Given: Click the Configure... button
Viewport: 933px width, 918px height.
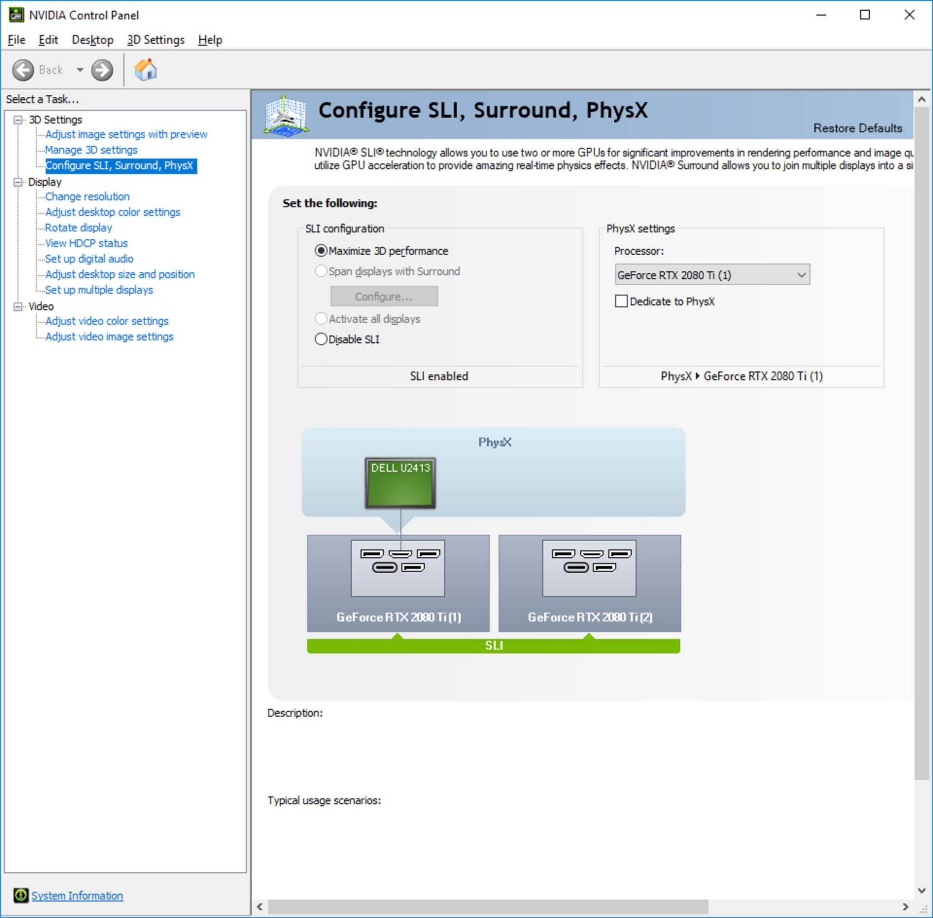Looking at the screenshot, I should (x=384, y=296).
